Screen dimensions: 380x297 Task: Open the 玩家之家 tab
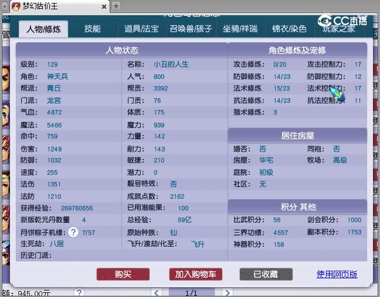coord(338,29)
